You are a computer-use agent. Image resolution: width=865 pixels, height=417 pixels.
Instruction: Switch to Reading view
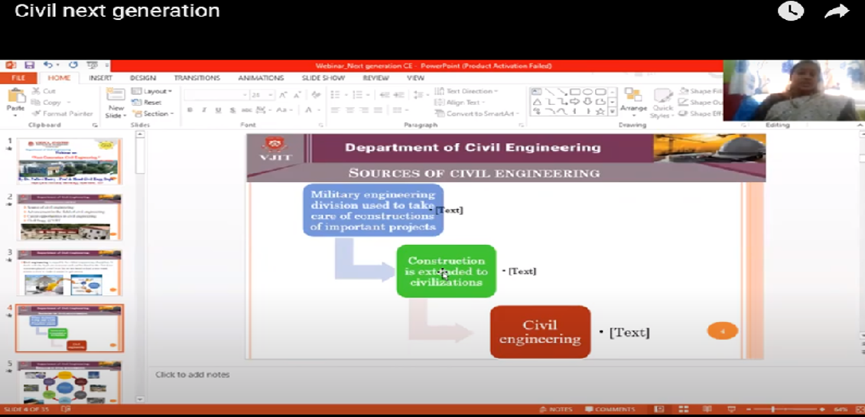[x=707, y=409]
